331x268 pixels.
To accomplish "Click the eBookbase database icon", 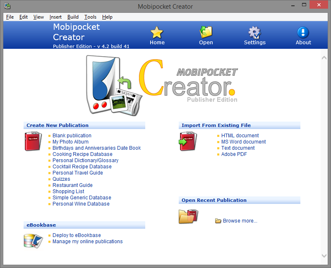I will click(x=33, y=241).
